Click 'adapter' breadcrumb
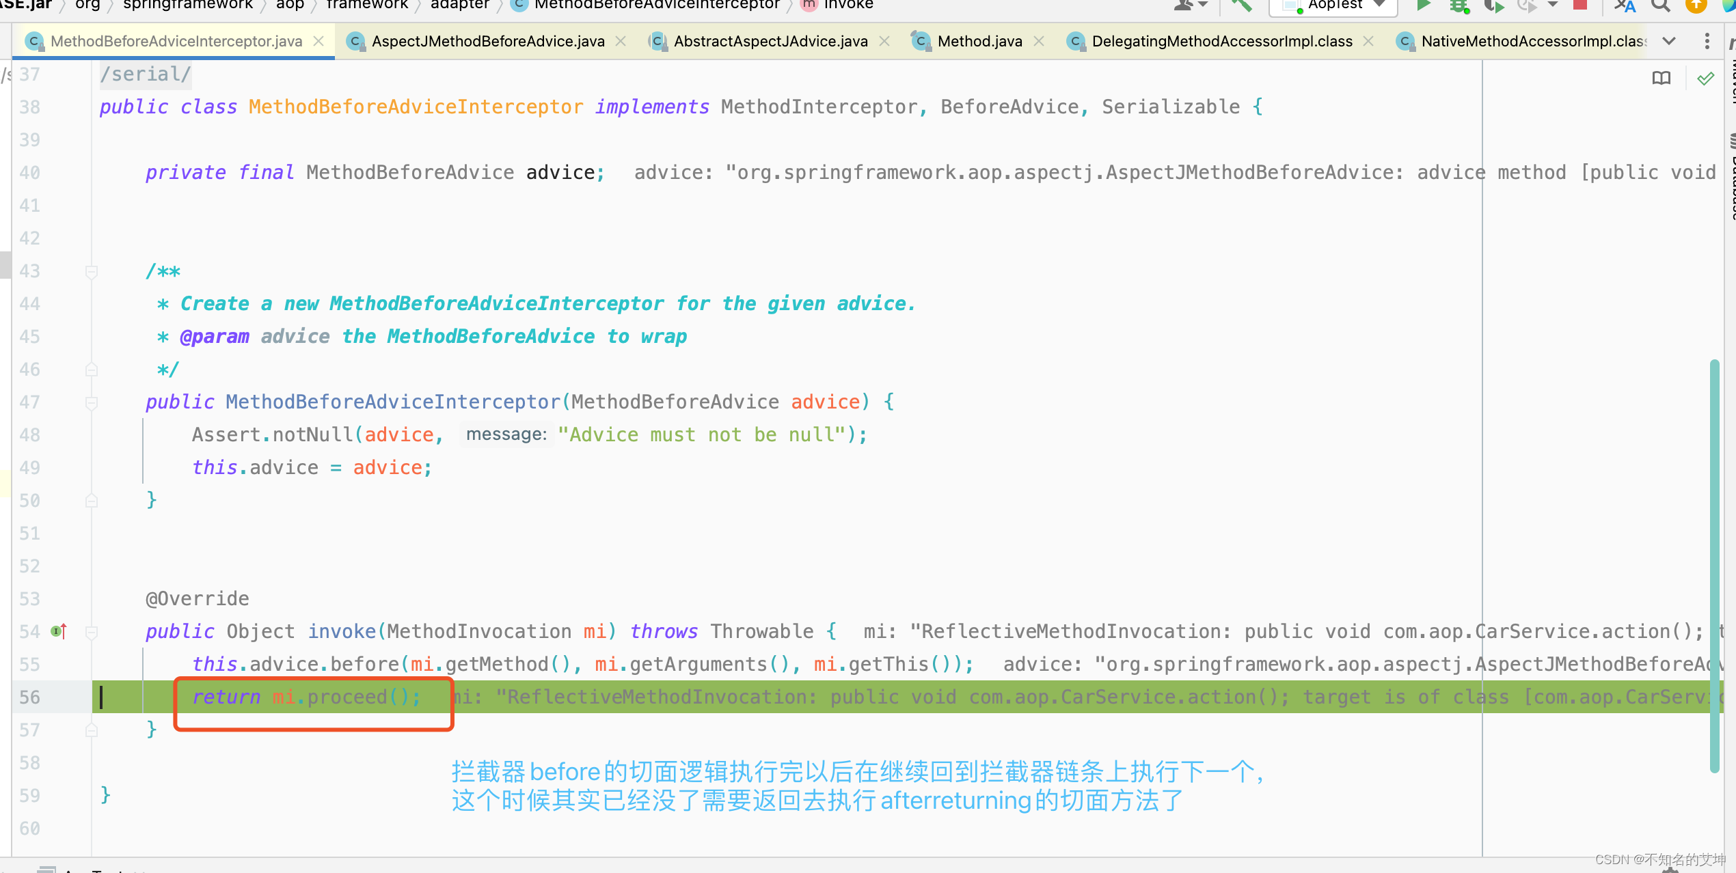Image resolution: width=1736 pixels, height=873 pixels. point(459,5)
